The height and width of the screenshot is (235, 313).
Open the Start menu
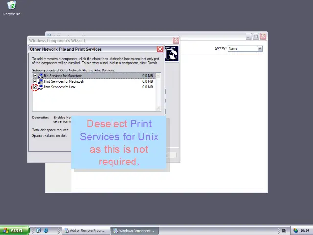point(15,231)
